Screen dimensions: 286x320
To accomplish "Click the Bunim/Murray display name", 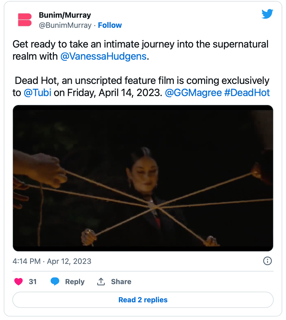I will [x=65, y=15].
